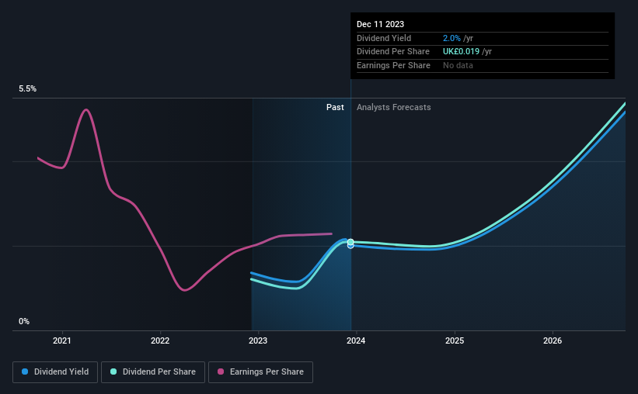Click the Past label on chart
The width and height of the screenshot is (638, 394).
335,107
